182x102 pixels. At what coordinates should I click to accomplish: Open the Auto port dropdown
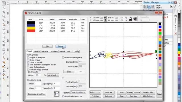click(95, 92)
